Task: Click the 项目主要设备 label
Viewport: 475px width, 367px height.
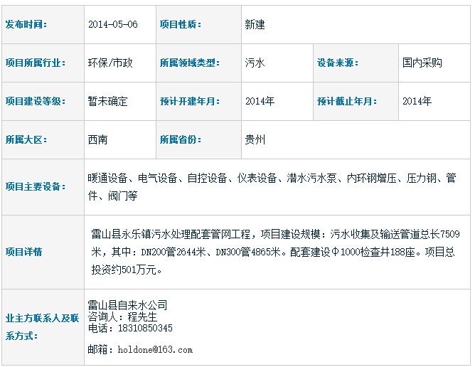Action: click(36, 186)
